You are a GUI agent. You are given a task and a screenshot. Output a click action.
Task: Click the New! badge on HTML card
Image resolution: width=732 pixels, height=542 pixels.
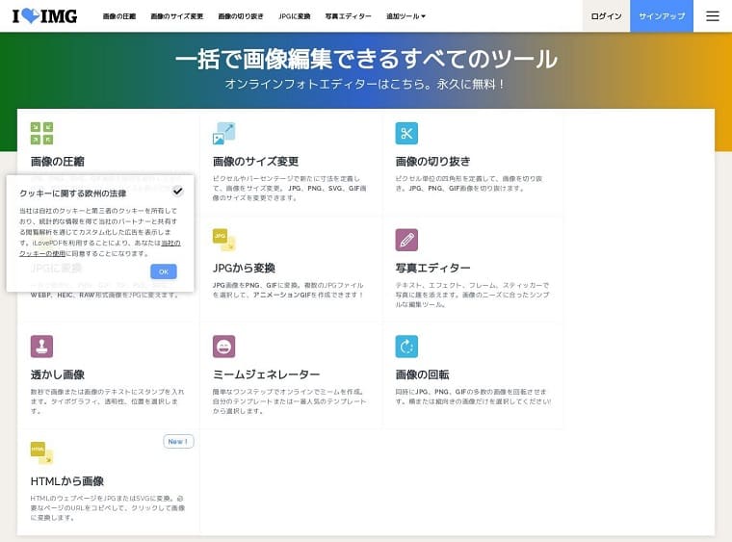pos(178,441)
